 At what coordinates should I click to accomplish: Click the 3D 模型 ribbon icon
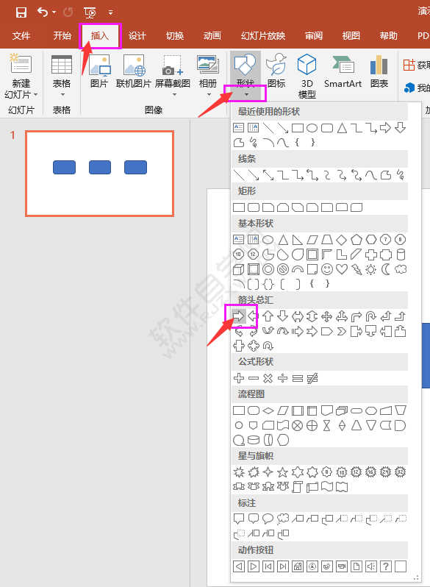(307, 76)
